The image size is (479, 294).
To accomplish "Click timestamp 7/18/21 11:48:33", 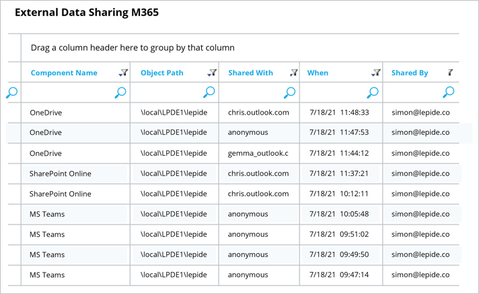I will click(339, 112).
